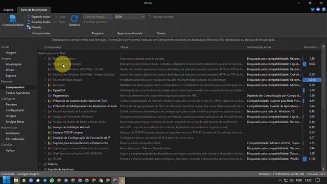Image resolution: width=327 pixels, height=184 pixels.
Task: Toggle the Sistema category checkbox
Action: (x=45, y=164)
